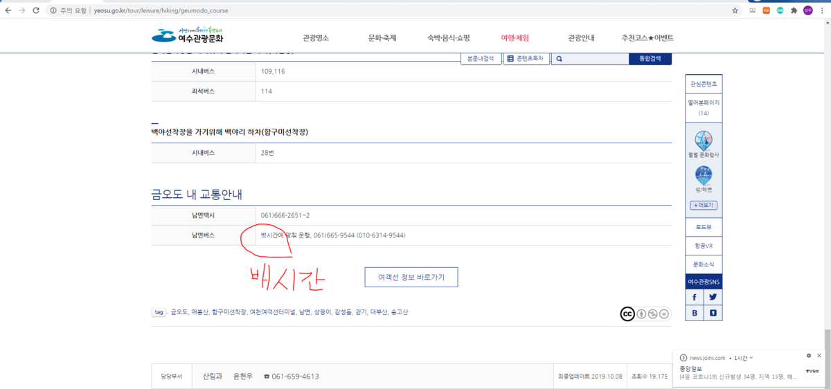Reload the page with the refresh icon

pyautogui.click(x=36, y=10)
